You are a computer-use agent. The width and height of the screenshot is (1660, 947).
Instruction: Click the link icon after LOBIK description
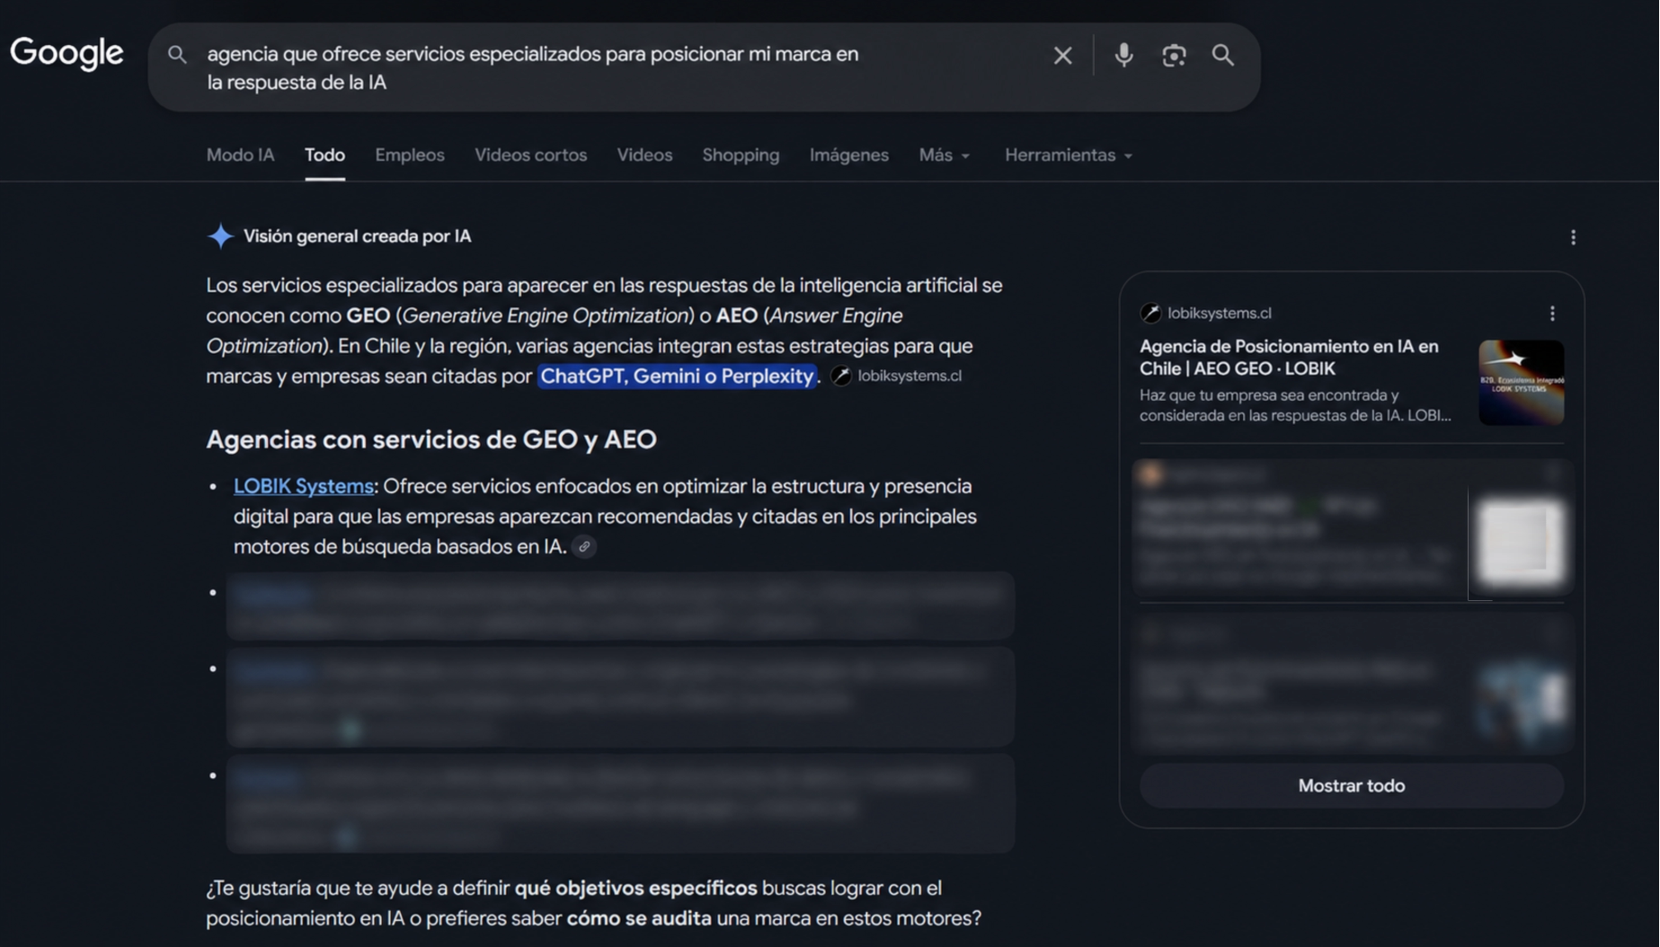point(584,546)
